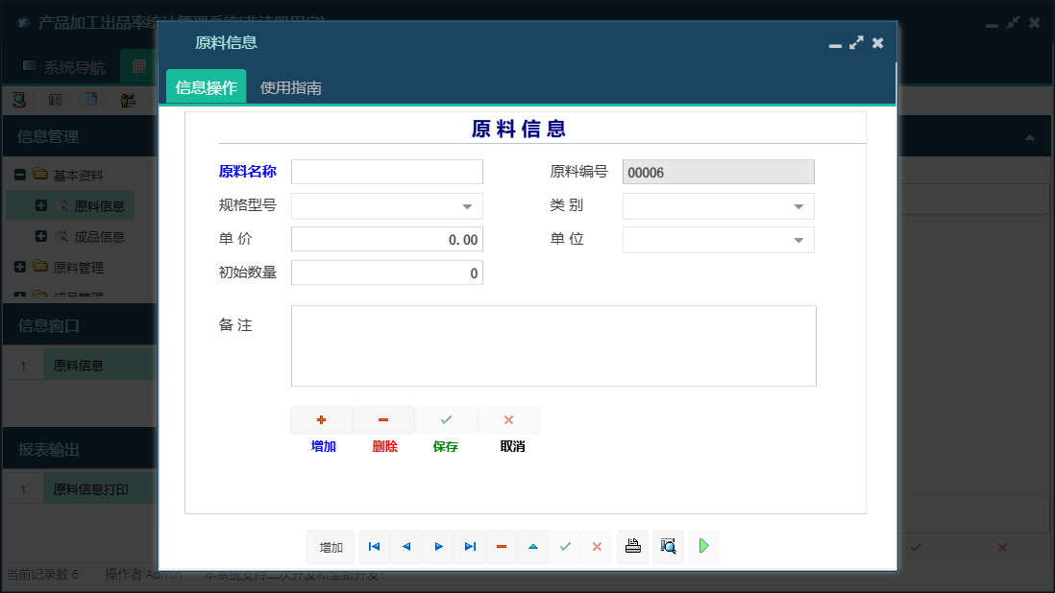Open print preview via magnifier-document icon
Image resolution: width=1055 pixels, height=593 pixels.
(668, 546)
